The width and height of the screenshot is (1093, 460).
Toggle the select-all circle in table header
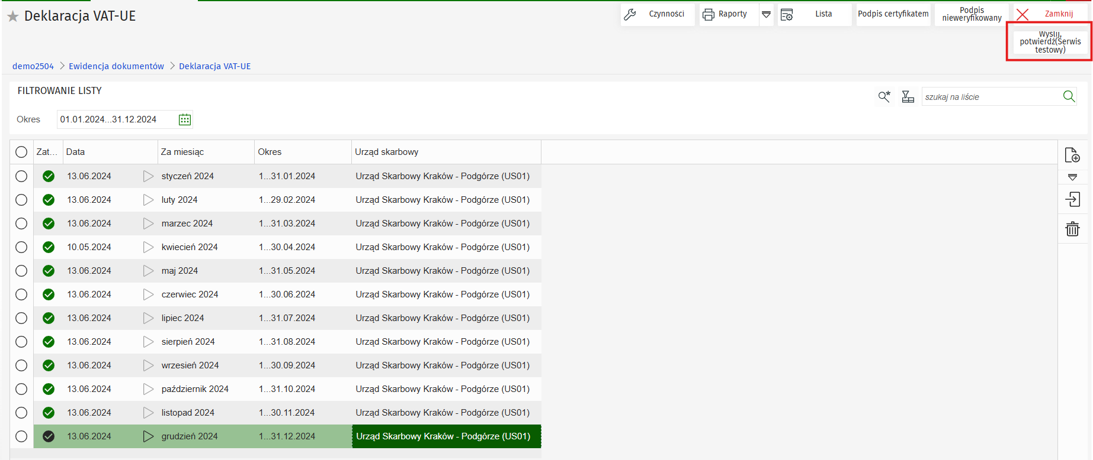[x=21, y=152]
